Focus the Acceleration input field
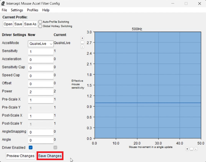The height and width of the screenshot is (162, 206). [41, 60]
